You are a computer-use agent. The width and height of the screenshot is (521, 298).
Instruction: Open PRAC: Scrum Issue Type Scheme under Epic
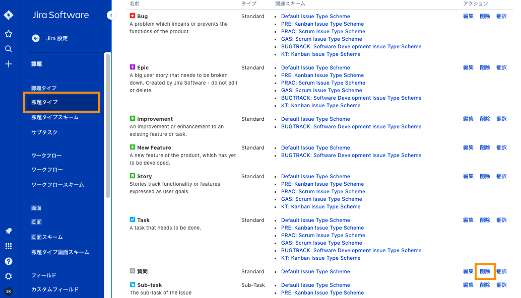[323, 83]
